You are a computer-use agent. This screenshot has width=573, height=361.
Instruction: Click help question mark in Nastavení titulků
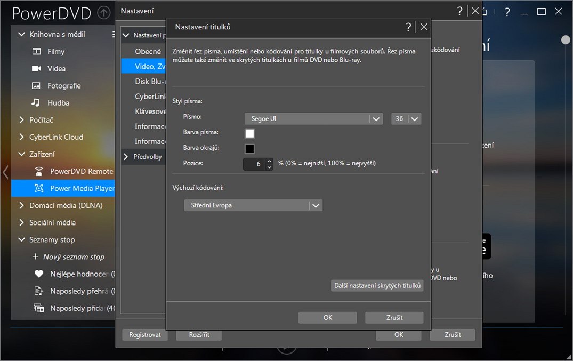(x=408, y=27)
